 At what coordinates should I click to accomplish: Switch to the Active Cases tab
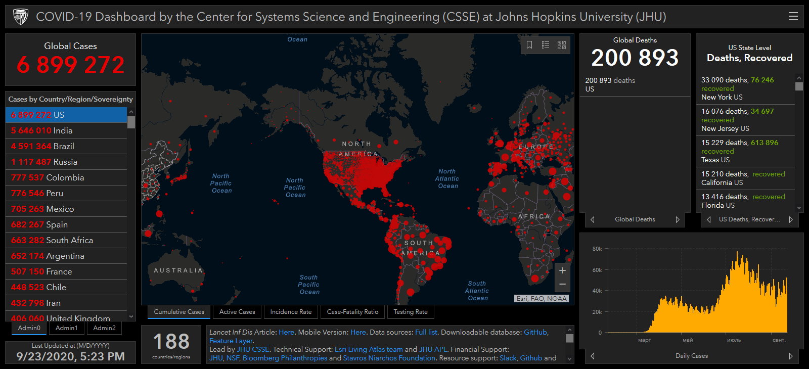[x=237, y=312]
